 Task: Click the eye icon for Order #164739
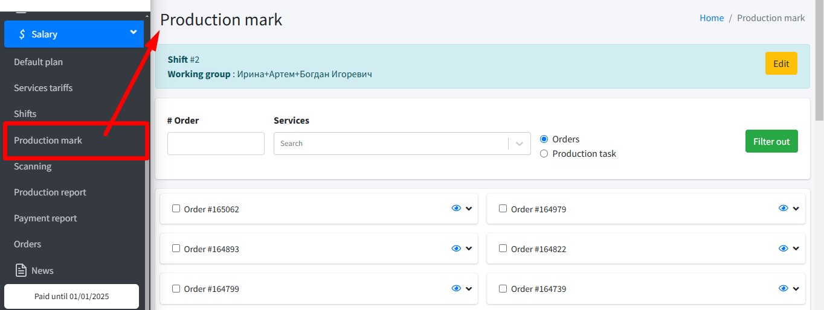coord(783,288)
